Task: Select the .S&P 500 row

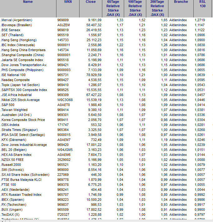Action: click(9, 105)
